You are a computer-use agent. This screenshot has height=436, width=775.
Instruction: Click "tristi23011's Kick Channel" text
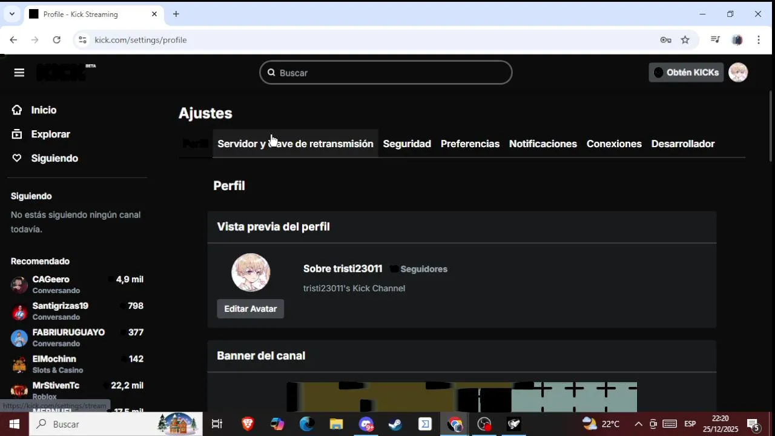[354, 288]
